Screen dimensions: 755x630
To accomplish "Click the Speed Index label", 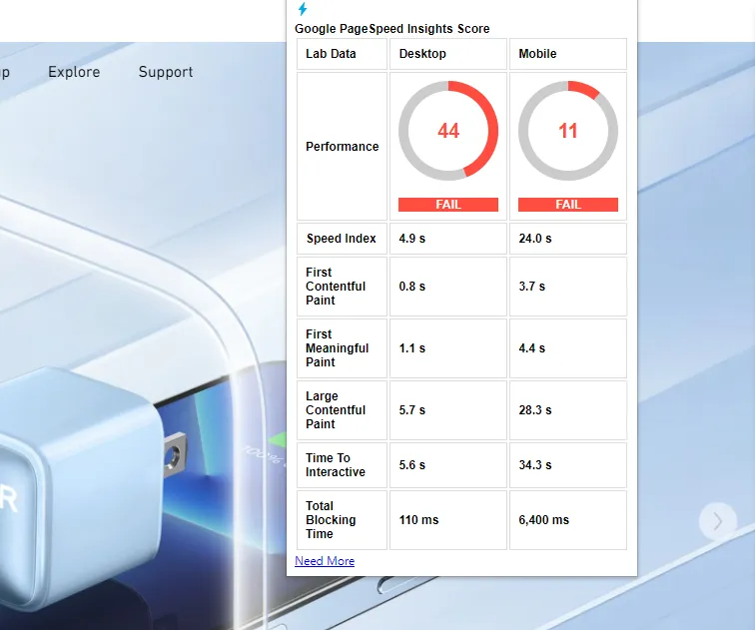I will 341,239.
